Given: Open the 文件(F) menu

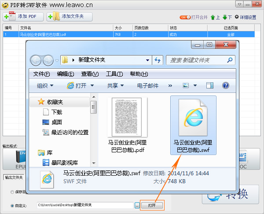Looking at the screenshot, I should click(x=41, y=74).
